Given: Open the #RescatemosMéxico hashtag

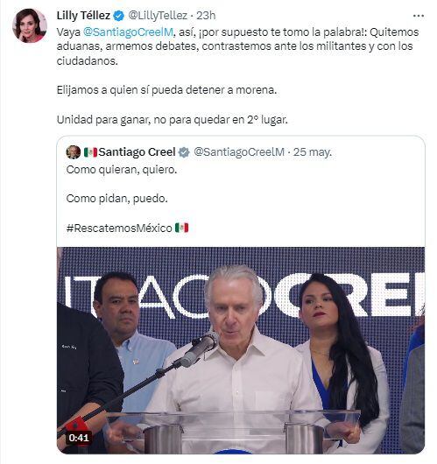Looking at the screenshot, I should (x=119, y=228).
